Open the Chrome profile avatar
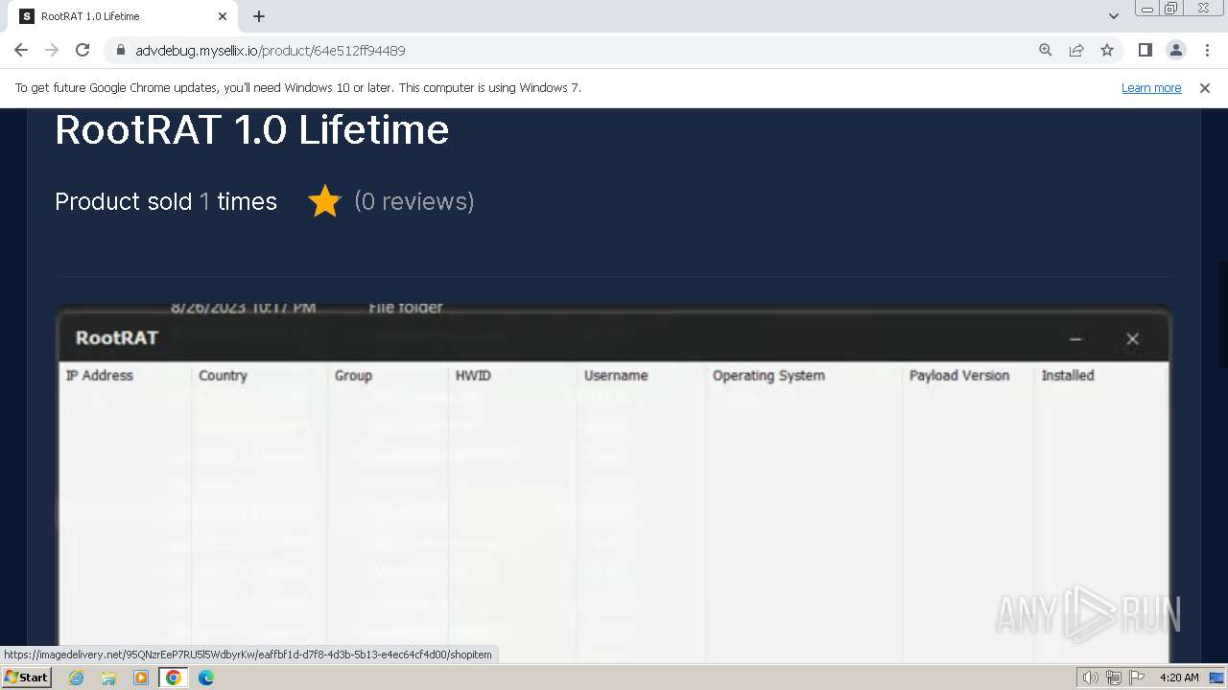 (1176, 50)
